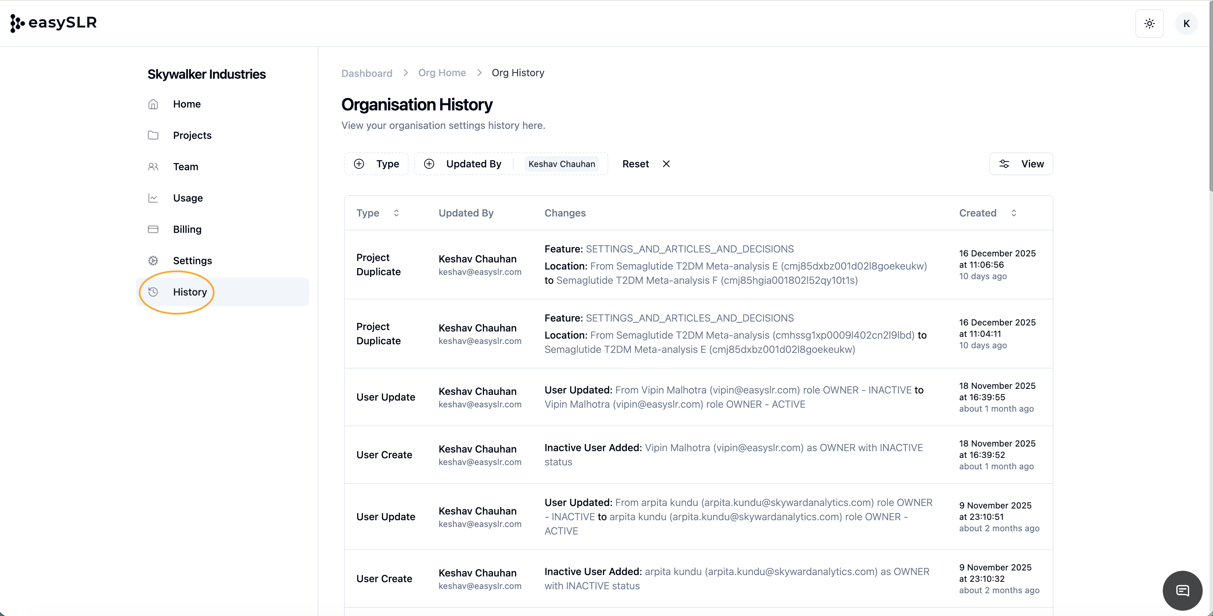The width and height of the screenshot is (1213, 616).
Task: Open the History sidebar item
Action: (x=189, y=292)
